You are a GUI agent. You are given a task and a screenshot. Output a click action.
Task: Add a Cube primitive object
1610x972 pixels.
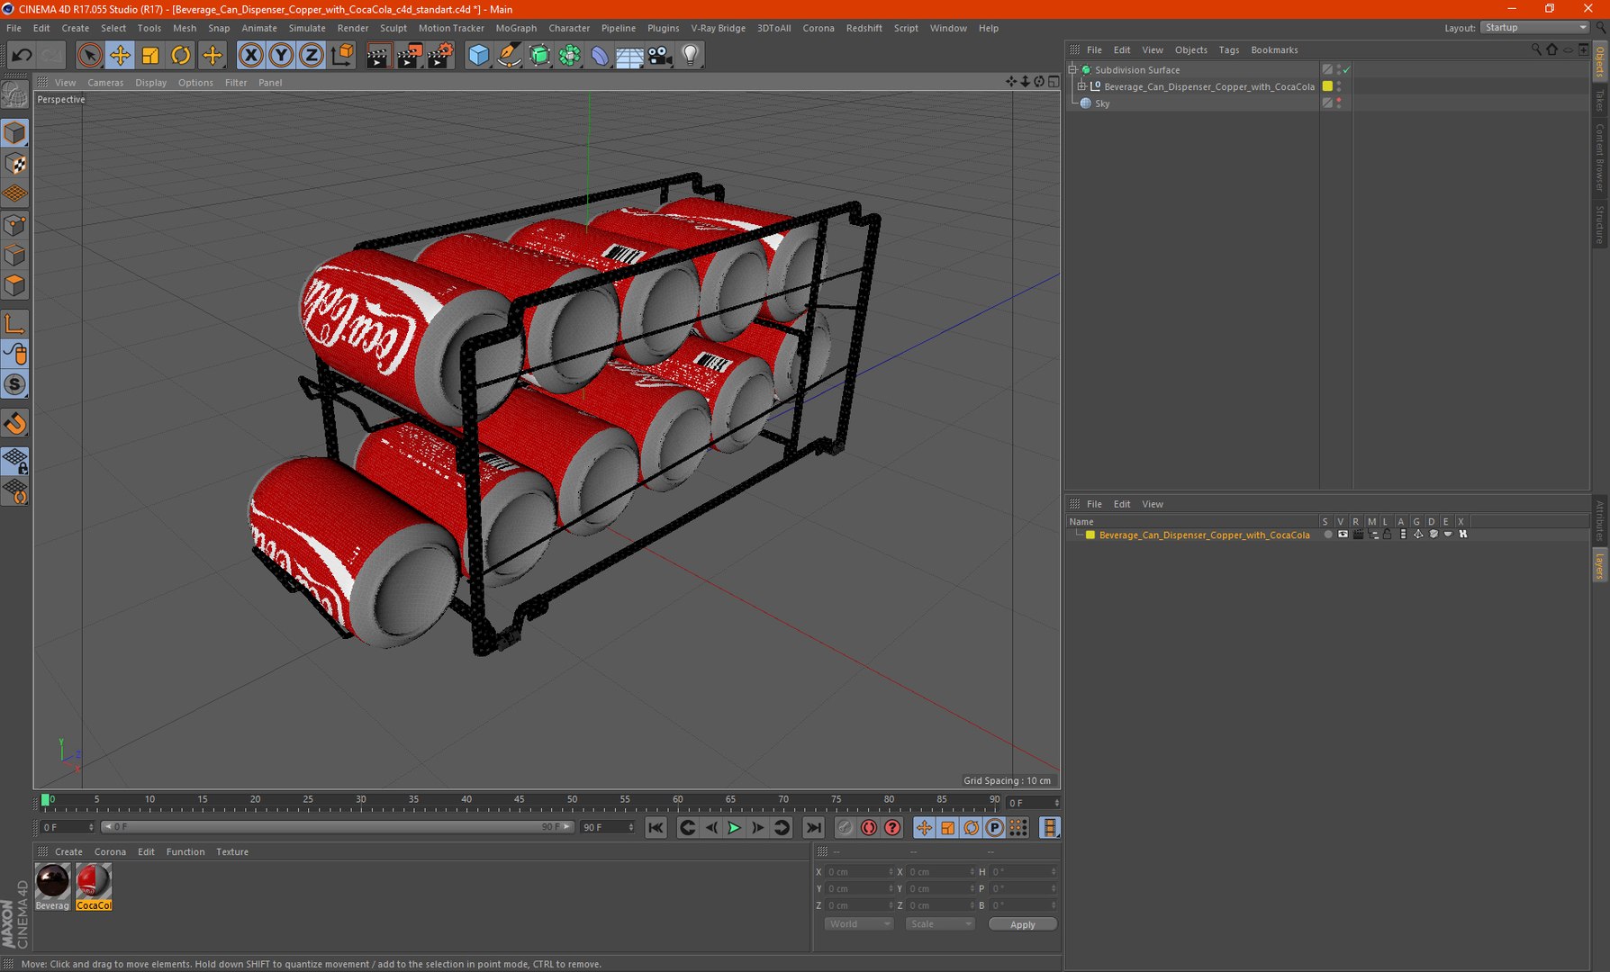479,56
